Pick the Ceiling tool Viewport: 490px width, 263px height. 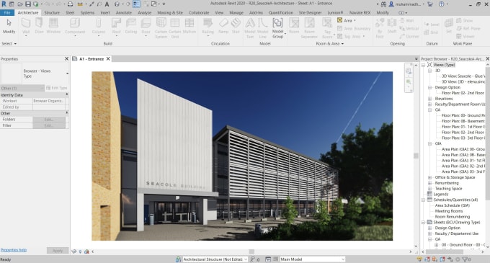131,26
